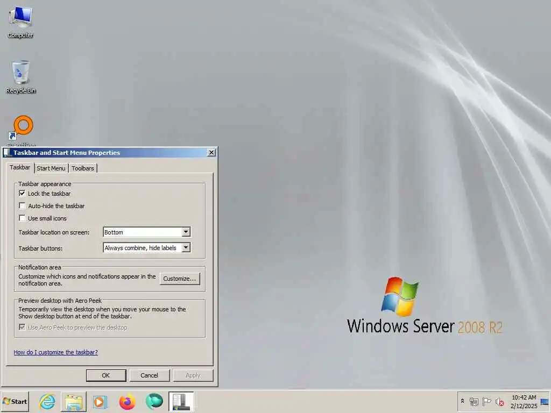551x413 pixels.
Task: Select the Everything shortcut on the desktop
Action: click(x=21, y=131)
